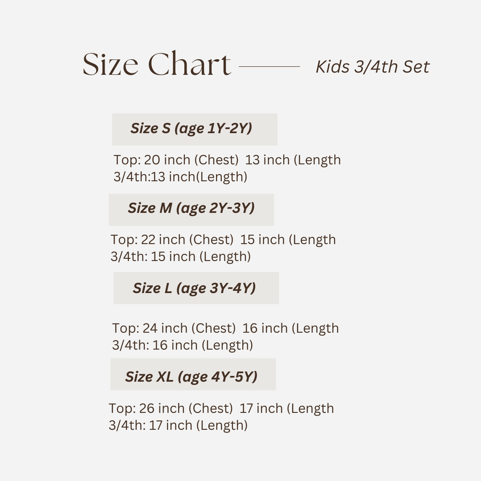Select the "Size XL (age 4Y-5Y)" label
Viewport: 481px width, 481px height.
point(191,376)
